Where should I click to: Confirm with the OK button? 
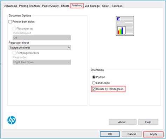tap(110, 134)
